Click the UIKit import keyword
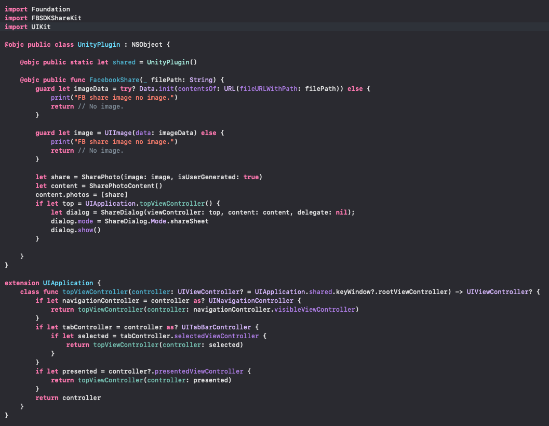Viewport: 549px width, 426px height. coord(16,26)
